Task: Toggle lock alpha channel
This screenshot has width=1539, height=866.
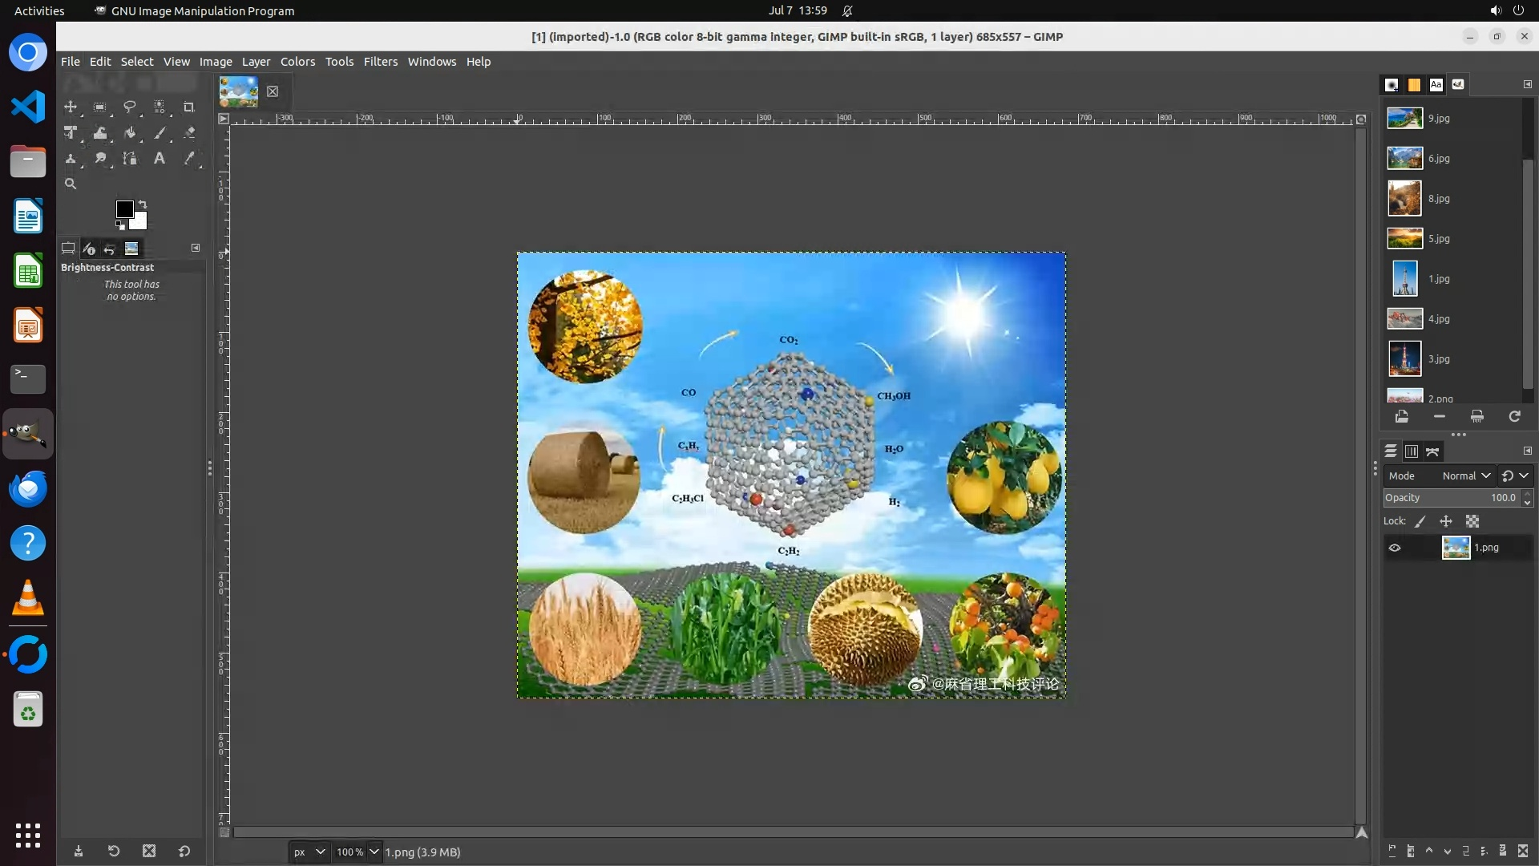Action: tap(1472, 521)
